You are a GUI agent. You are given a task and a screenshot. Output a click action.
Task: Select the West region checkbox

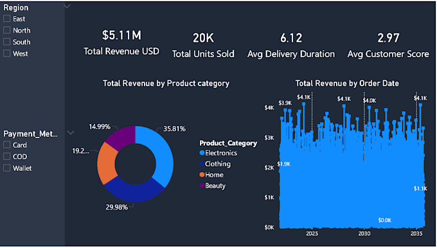(6, 53)
